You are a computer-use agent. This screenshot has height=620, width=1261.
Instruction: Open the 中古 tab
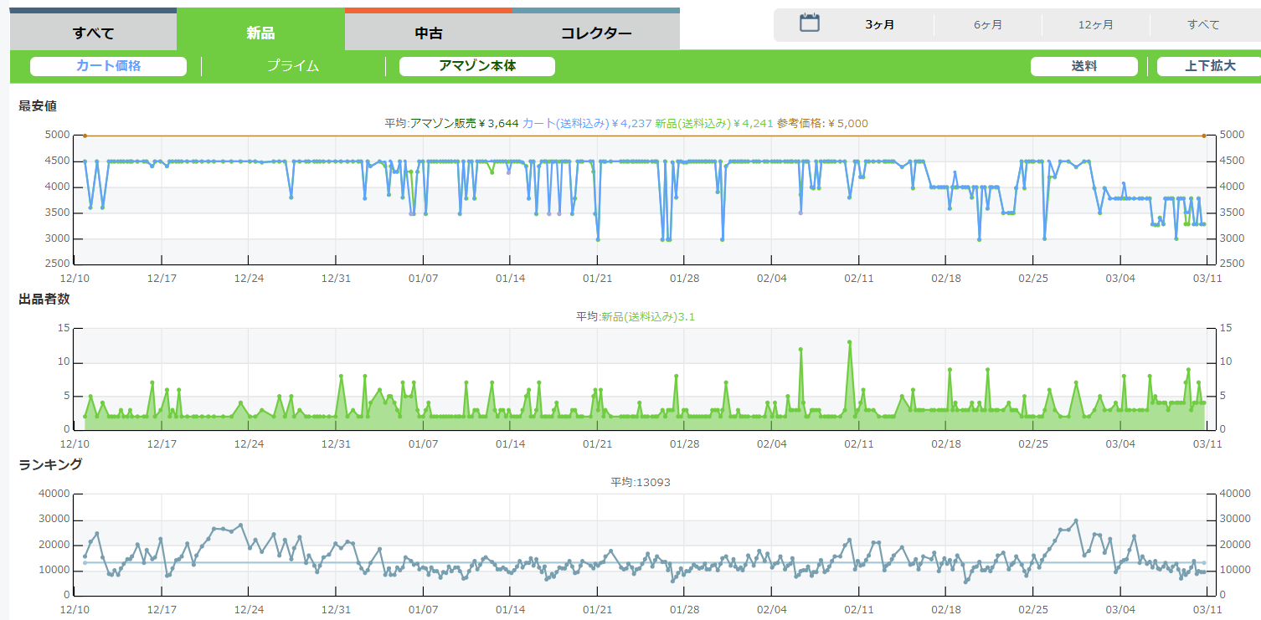tap(428, 33)
